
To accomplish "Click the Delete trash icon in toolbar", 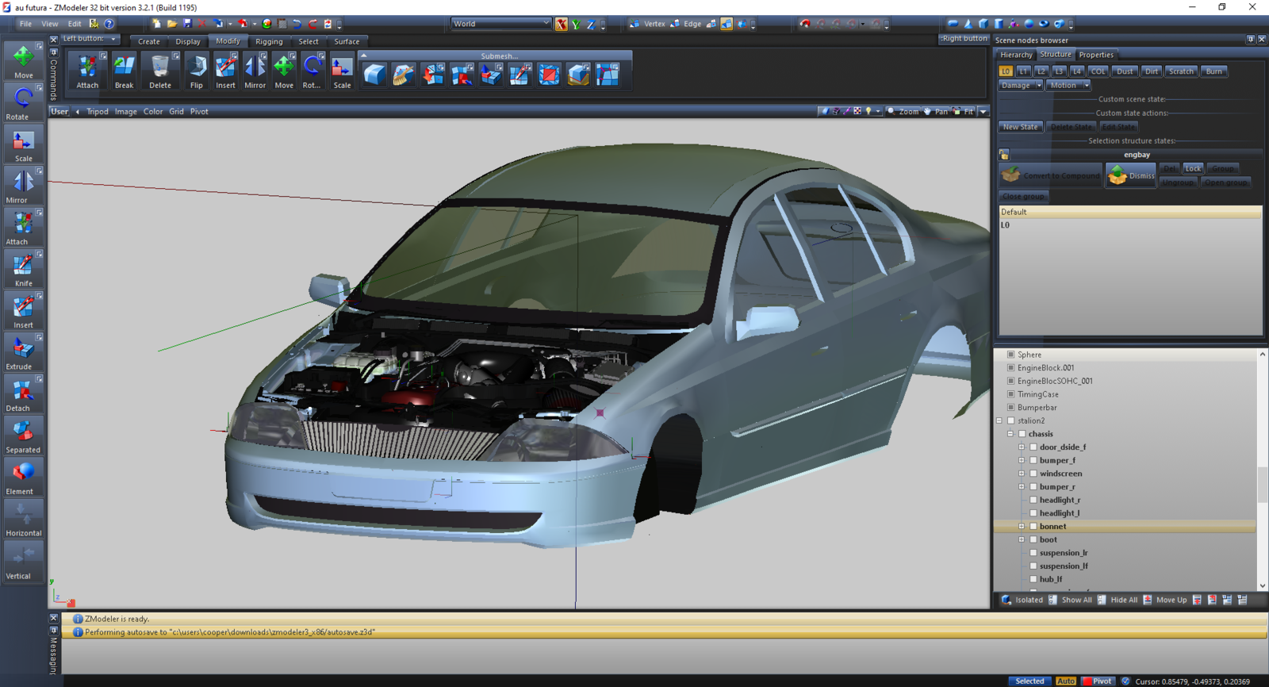I will click(x=160, y=70).
